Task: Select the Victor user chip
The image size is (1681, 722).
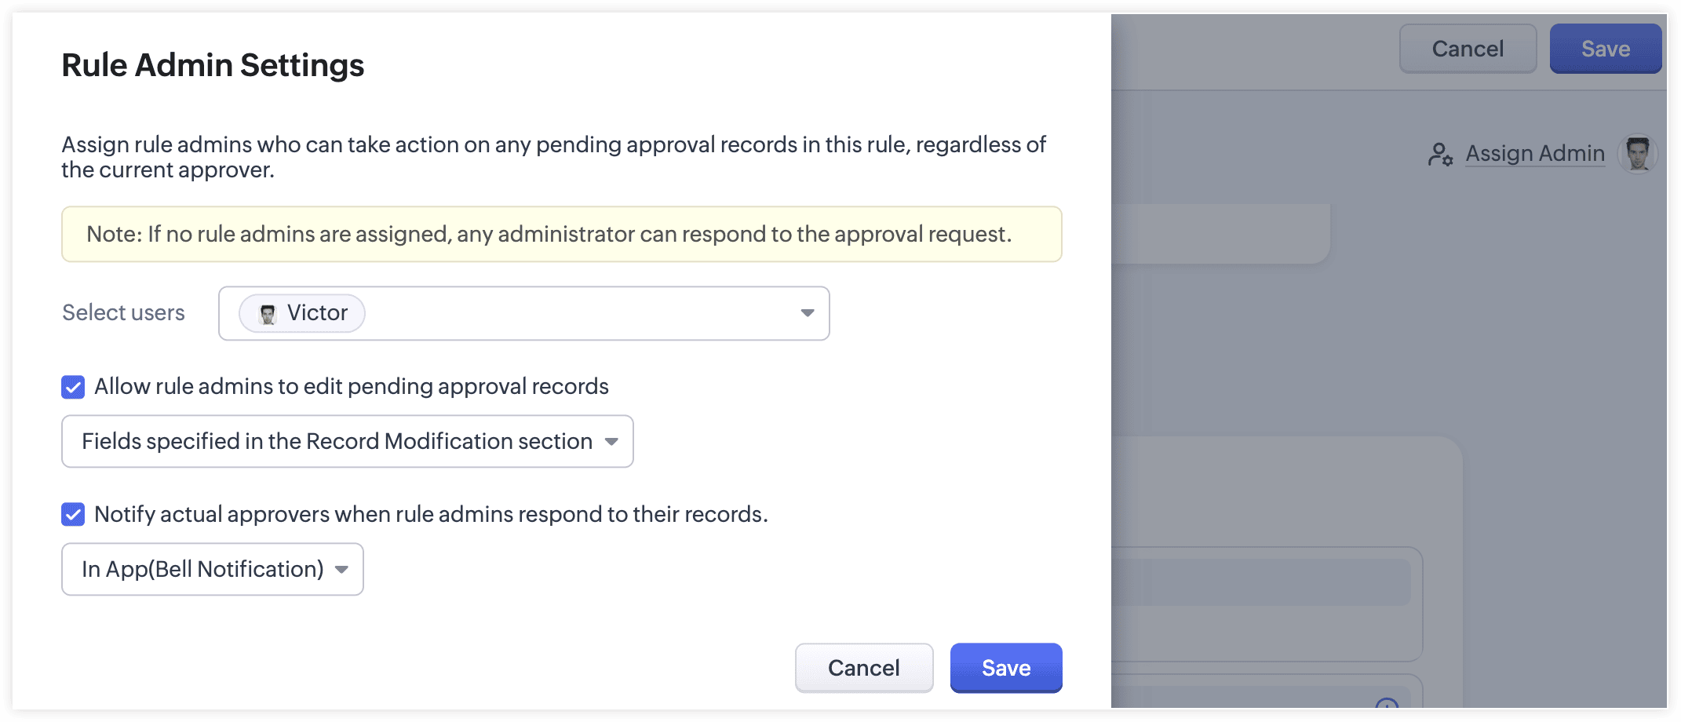Action: (x=302, y=314)
